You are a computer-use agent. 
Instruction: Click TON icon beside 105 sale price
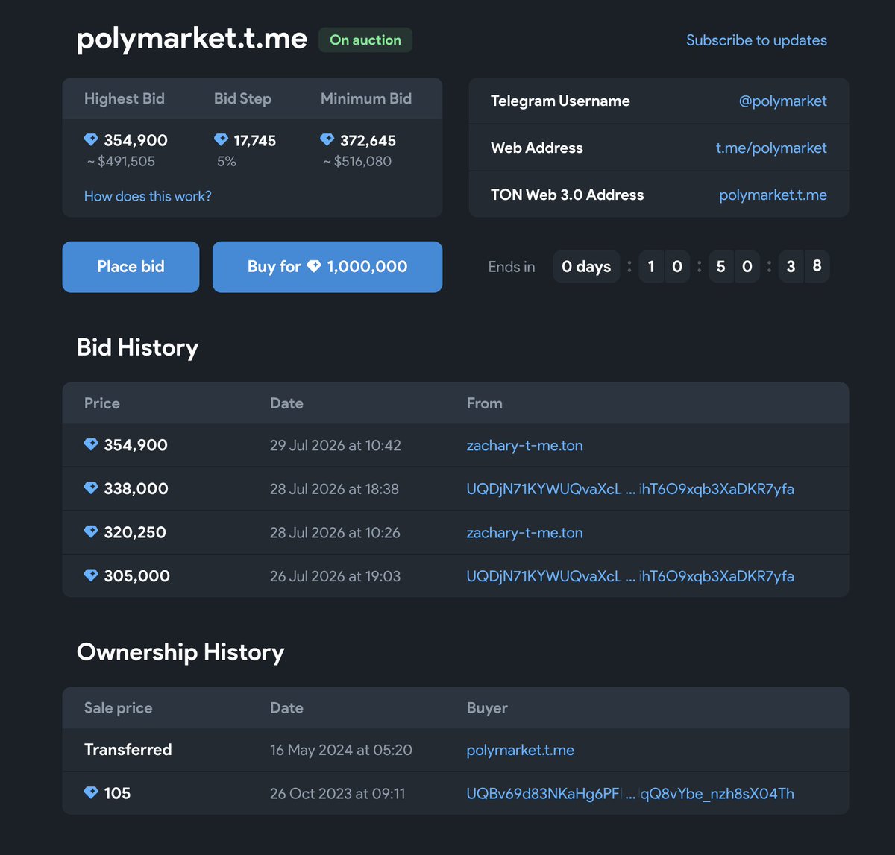coord(91,793)
